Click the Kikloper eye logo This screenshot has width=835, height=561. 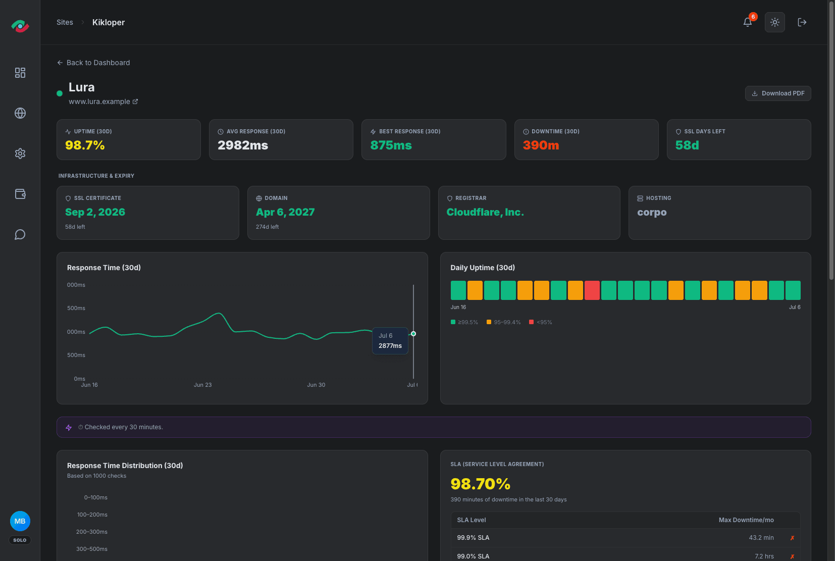(20, 25)
